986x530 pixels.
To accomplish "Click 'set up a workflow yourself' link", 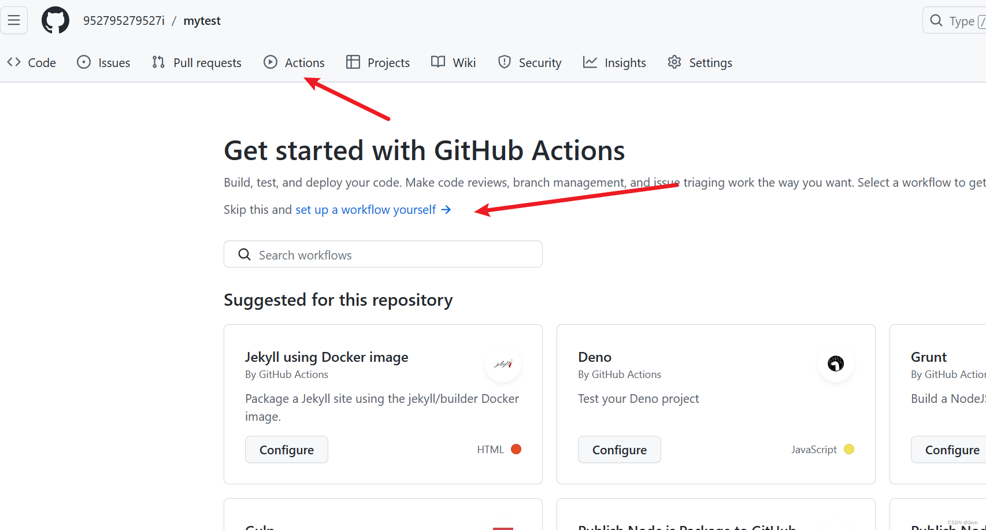I will (366, 210).
